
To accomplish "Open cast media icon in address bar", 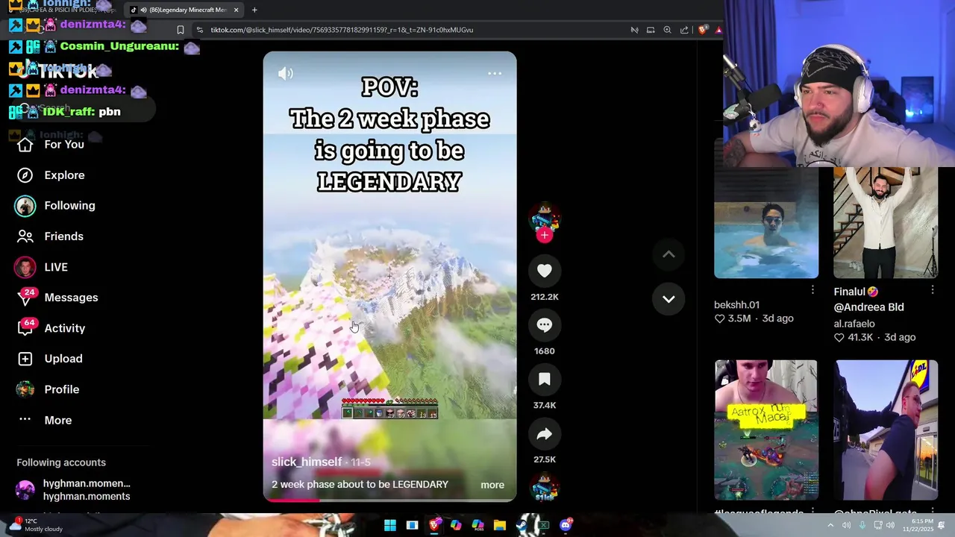I will [x=651, y=30].
